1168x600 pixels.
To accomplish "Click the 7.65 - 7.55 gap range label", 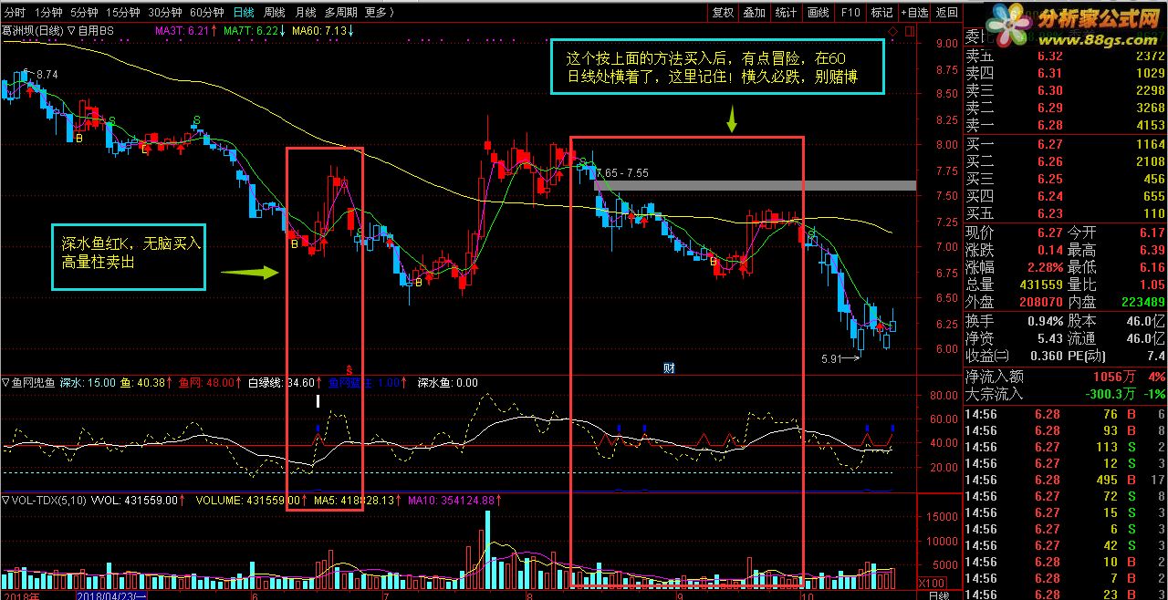I will (621, 172).
